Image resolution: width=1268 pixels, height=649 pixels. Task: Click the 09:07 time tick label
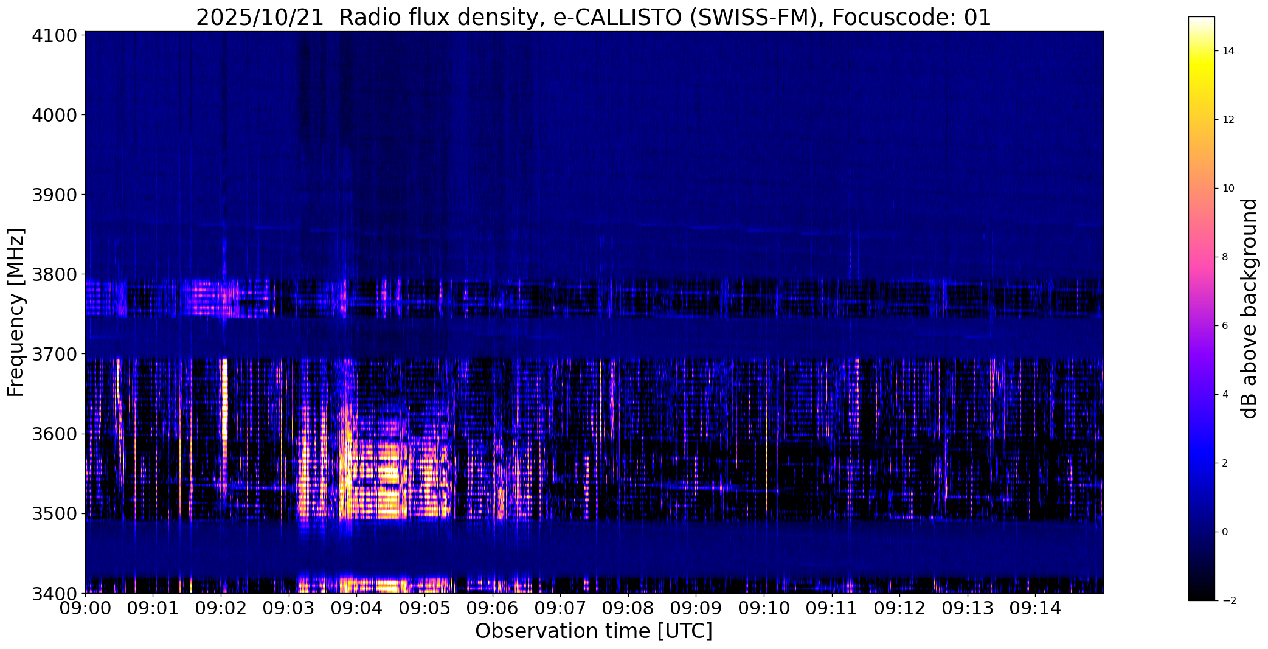click(560, 608)
